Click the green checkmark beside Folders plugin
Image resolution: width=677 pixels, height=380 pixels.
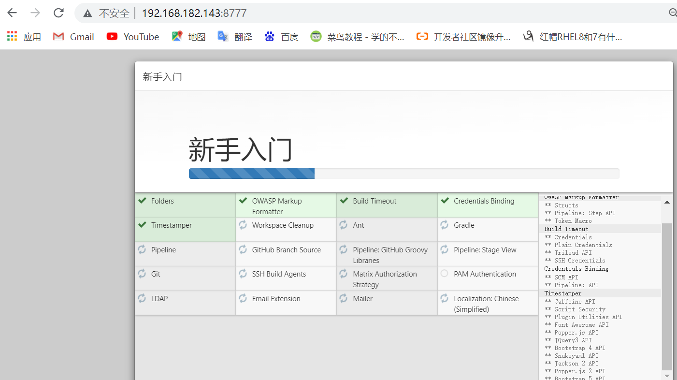coord(142,201)
